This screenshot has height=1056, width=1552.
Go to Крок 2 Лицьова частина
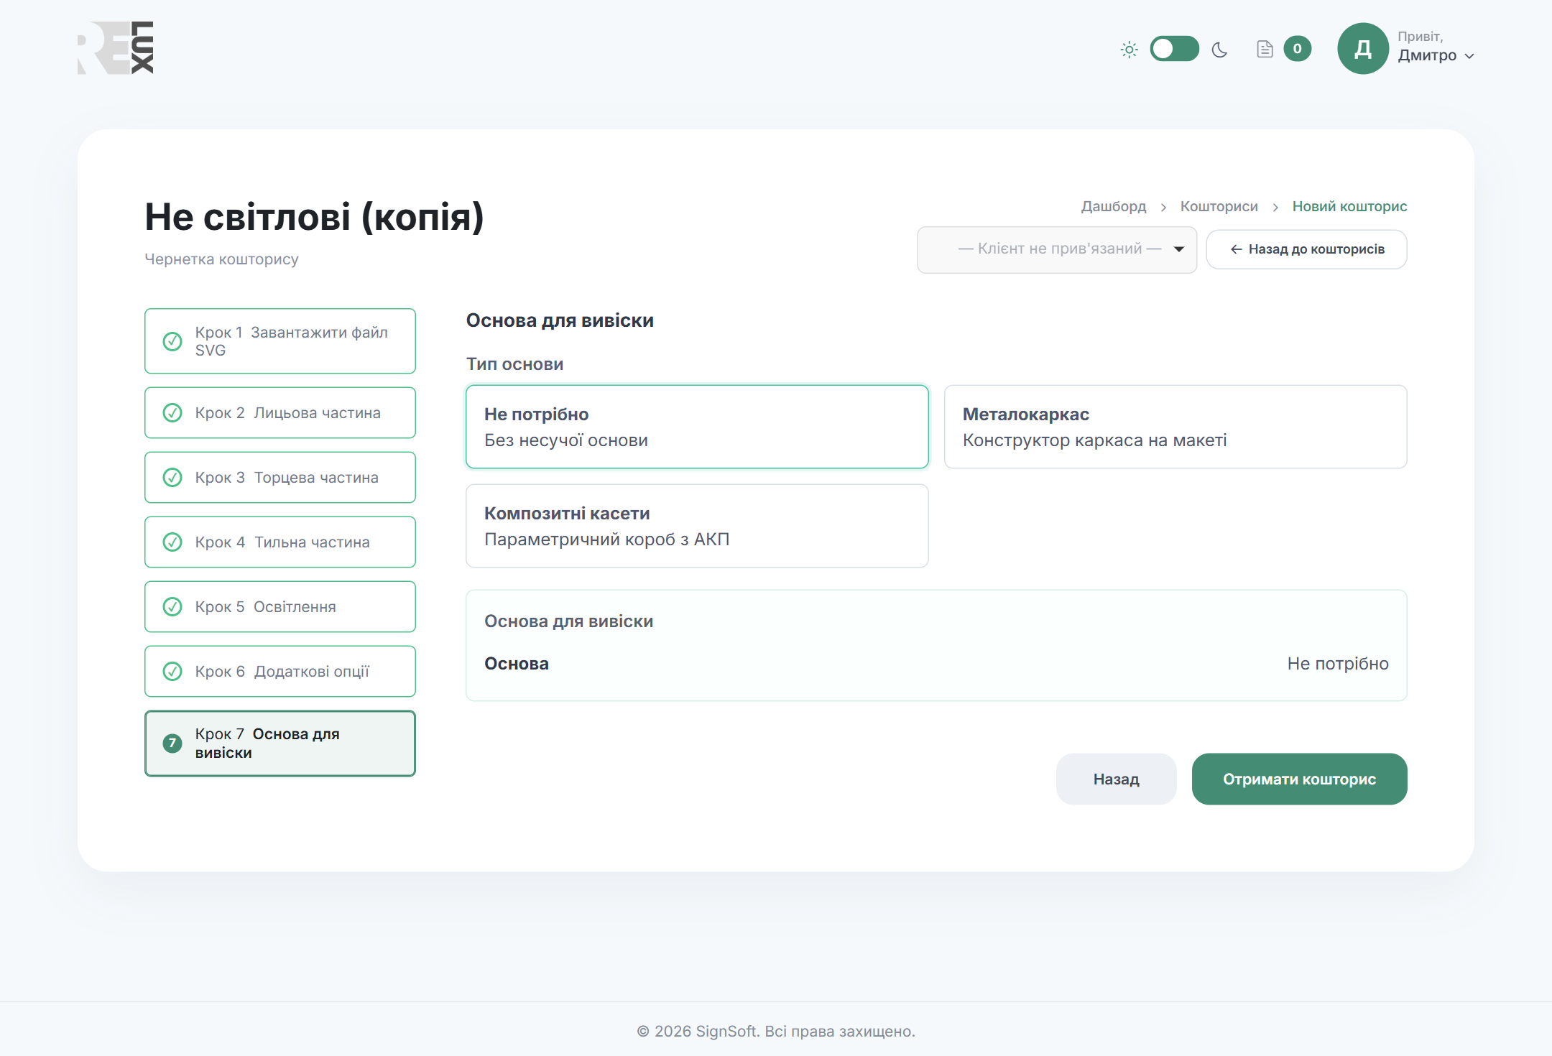coord(280,413)
